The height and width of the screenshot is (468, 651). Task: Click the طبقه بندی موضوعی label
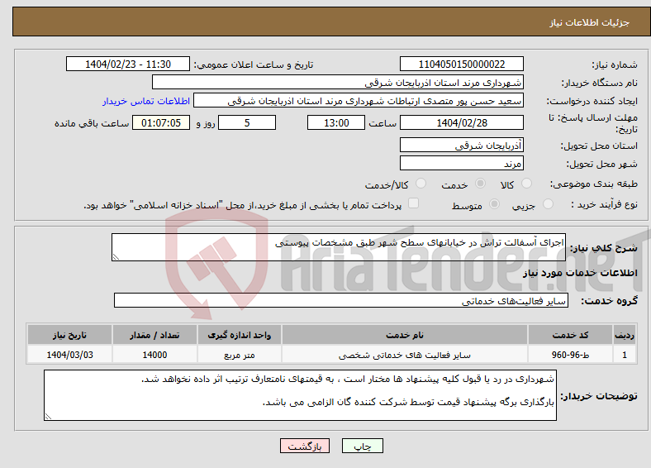[x=594, y=184]
